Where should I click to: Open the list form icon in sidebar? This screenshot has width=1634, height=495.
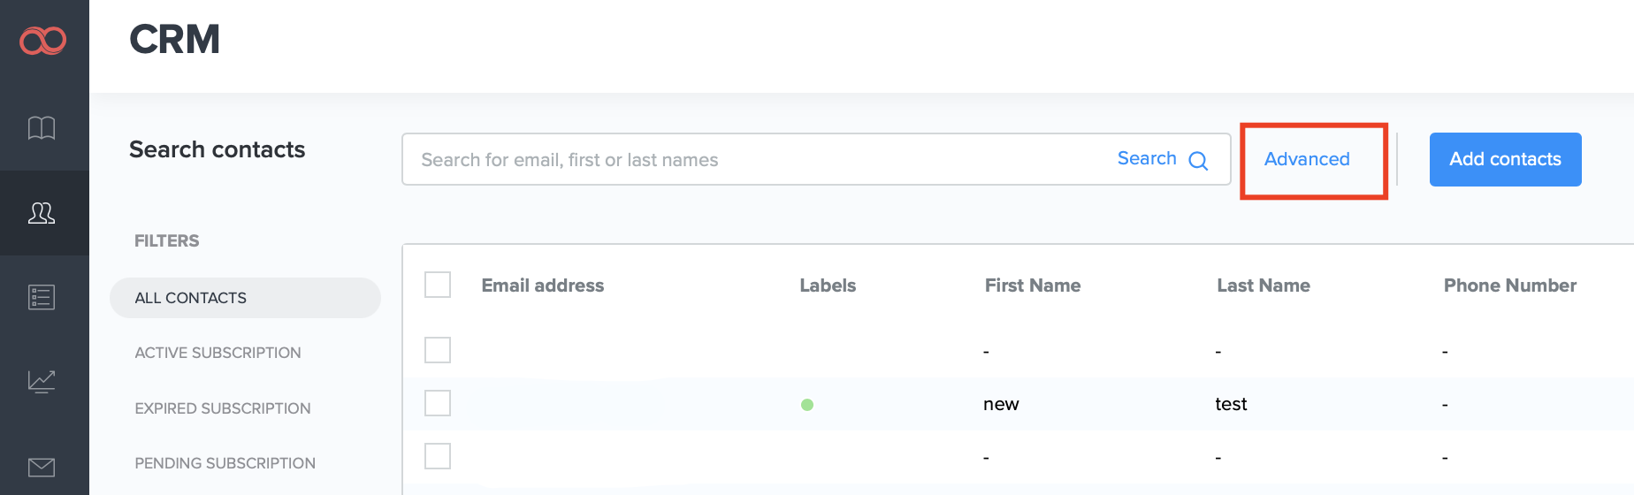point(42,297)
